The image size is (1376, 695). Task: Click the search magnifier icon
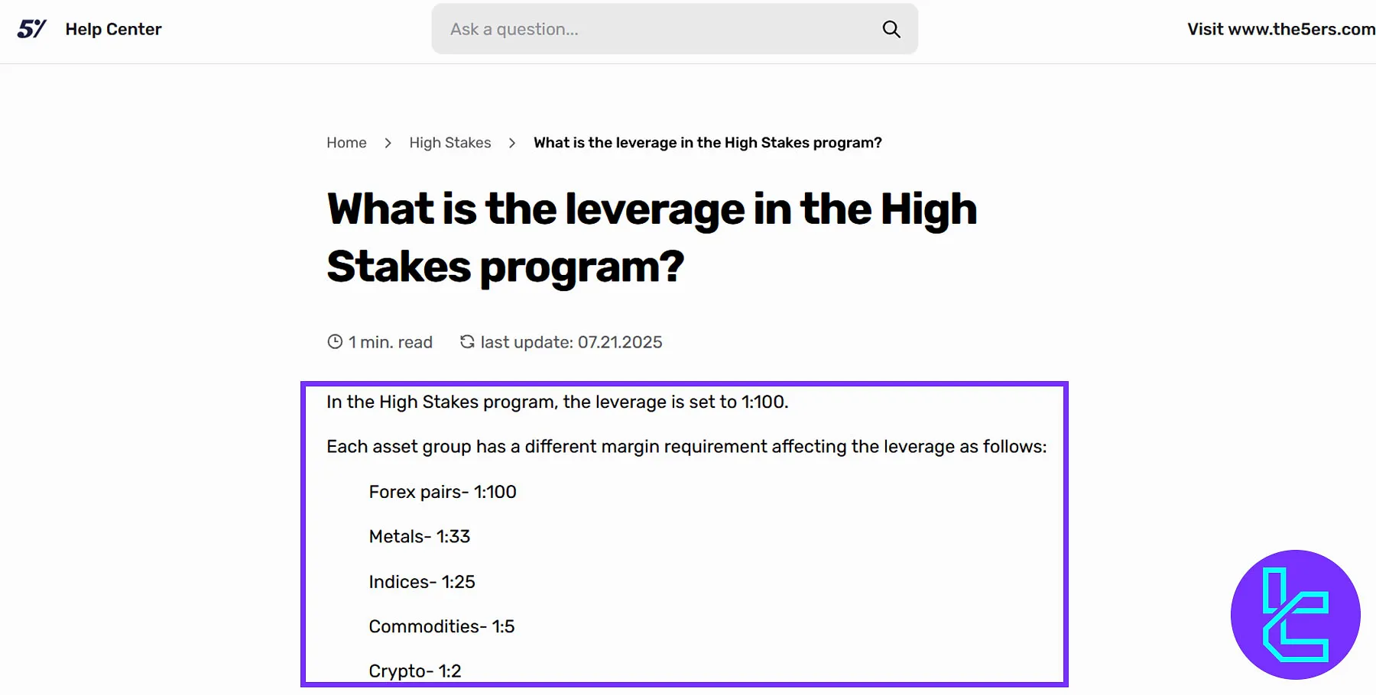coord(891,29)
